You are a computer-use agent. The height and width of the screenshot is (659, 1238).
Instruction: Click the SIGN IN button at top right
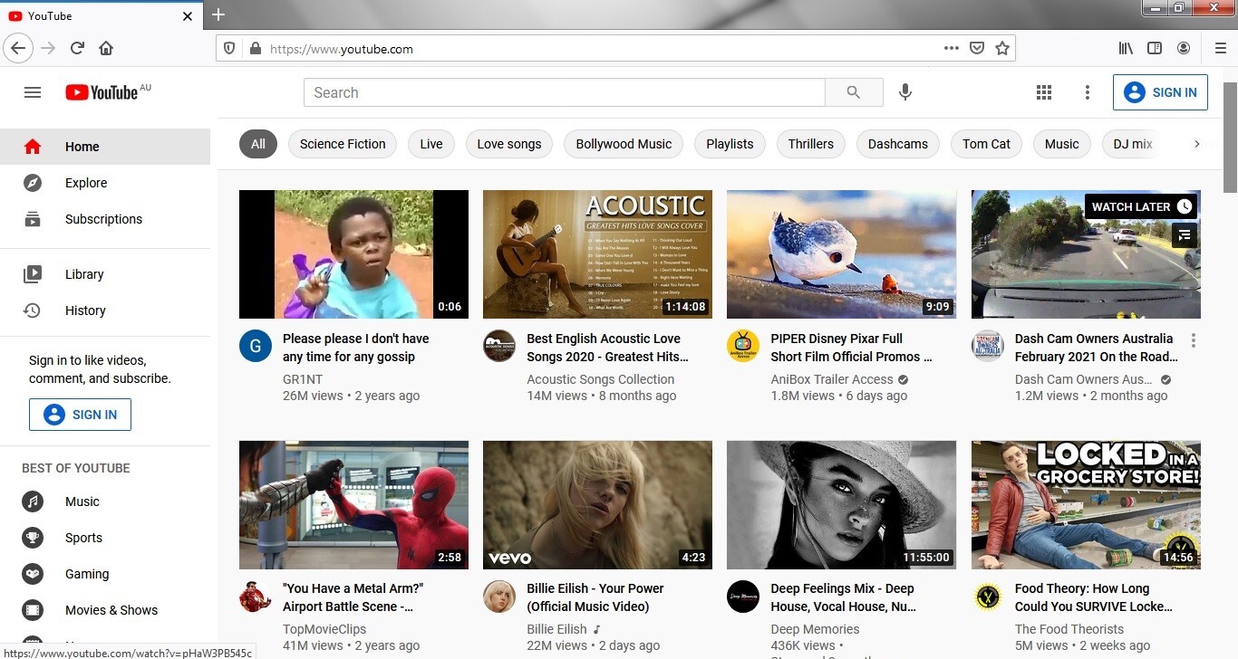(x=1160, y=92)
